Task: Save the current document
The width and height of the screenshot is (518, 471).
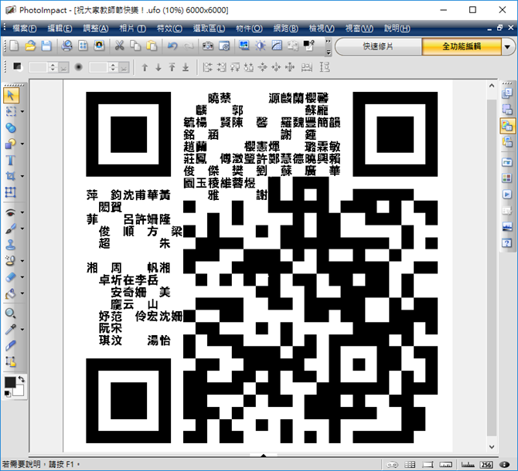Action: [x=46, y=46]
